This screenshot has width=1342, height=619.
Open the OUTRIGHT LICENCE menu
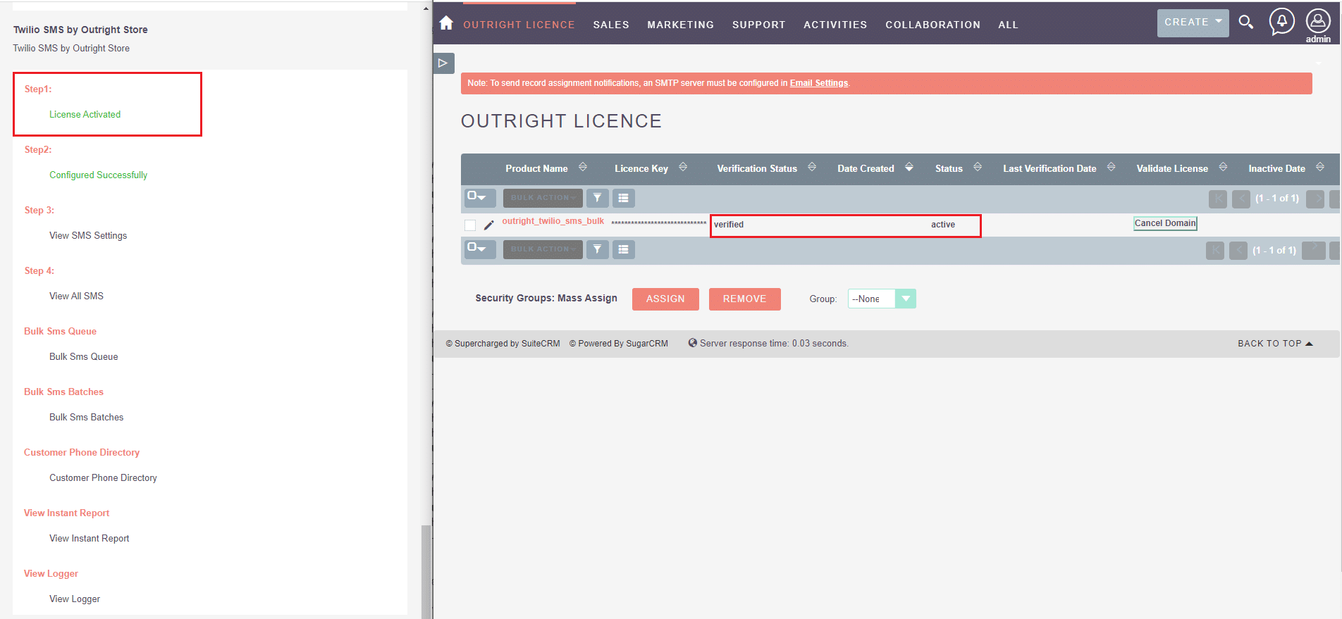pos(519,25)
